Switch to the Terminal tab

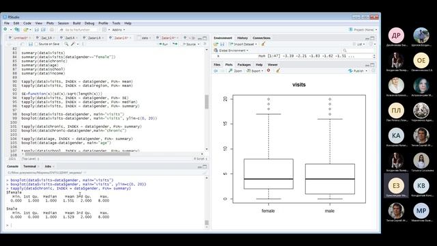[29, 167]
